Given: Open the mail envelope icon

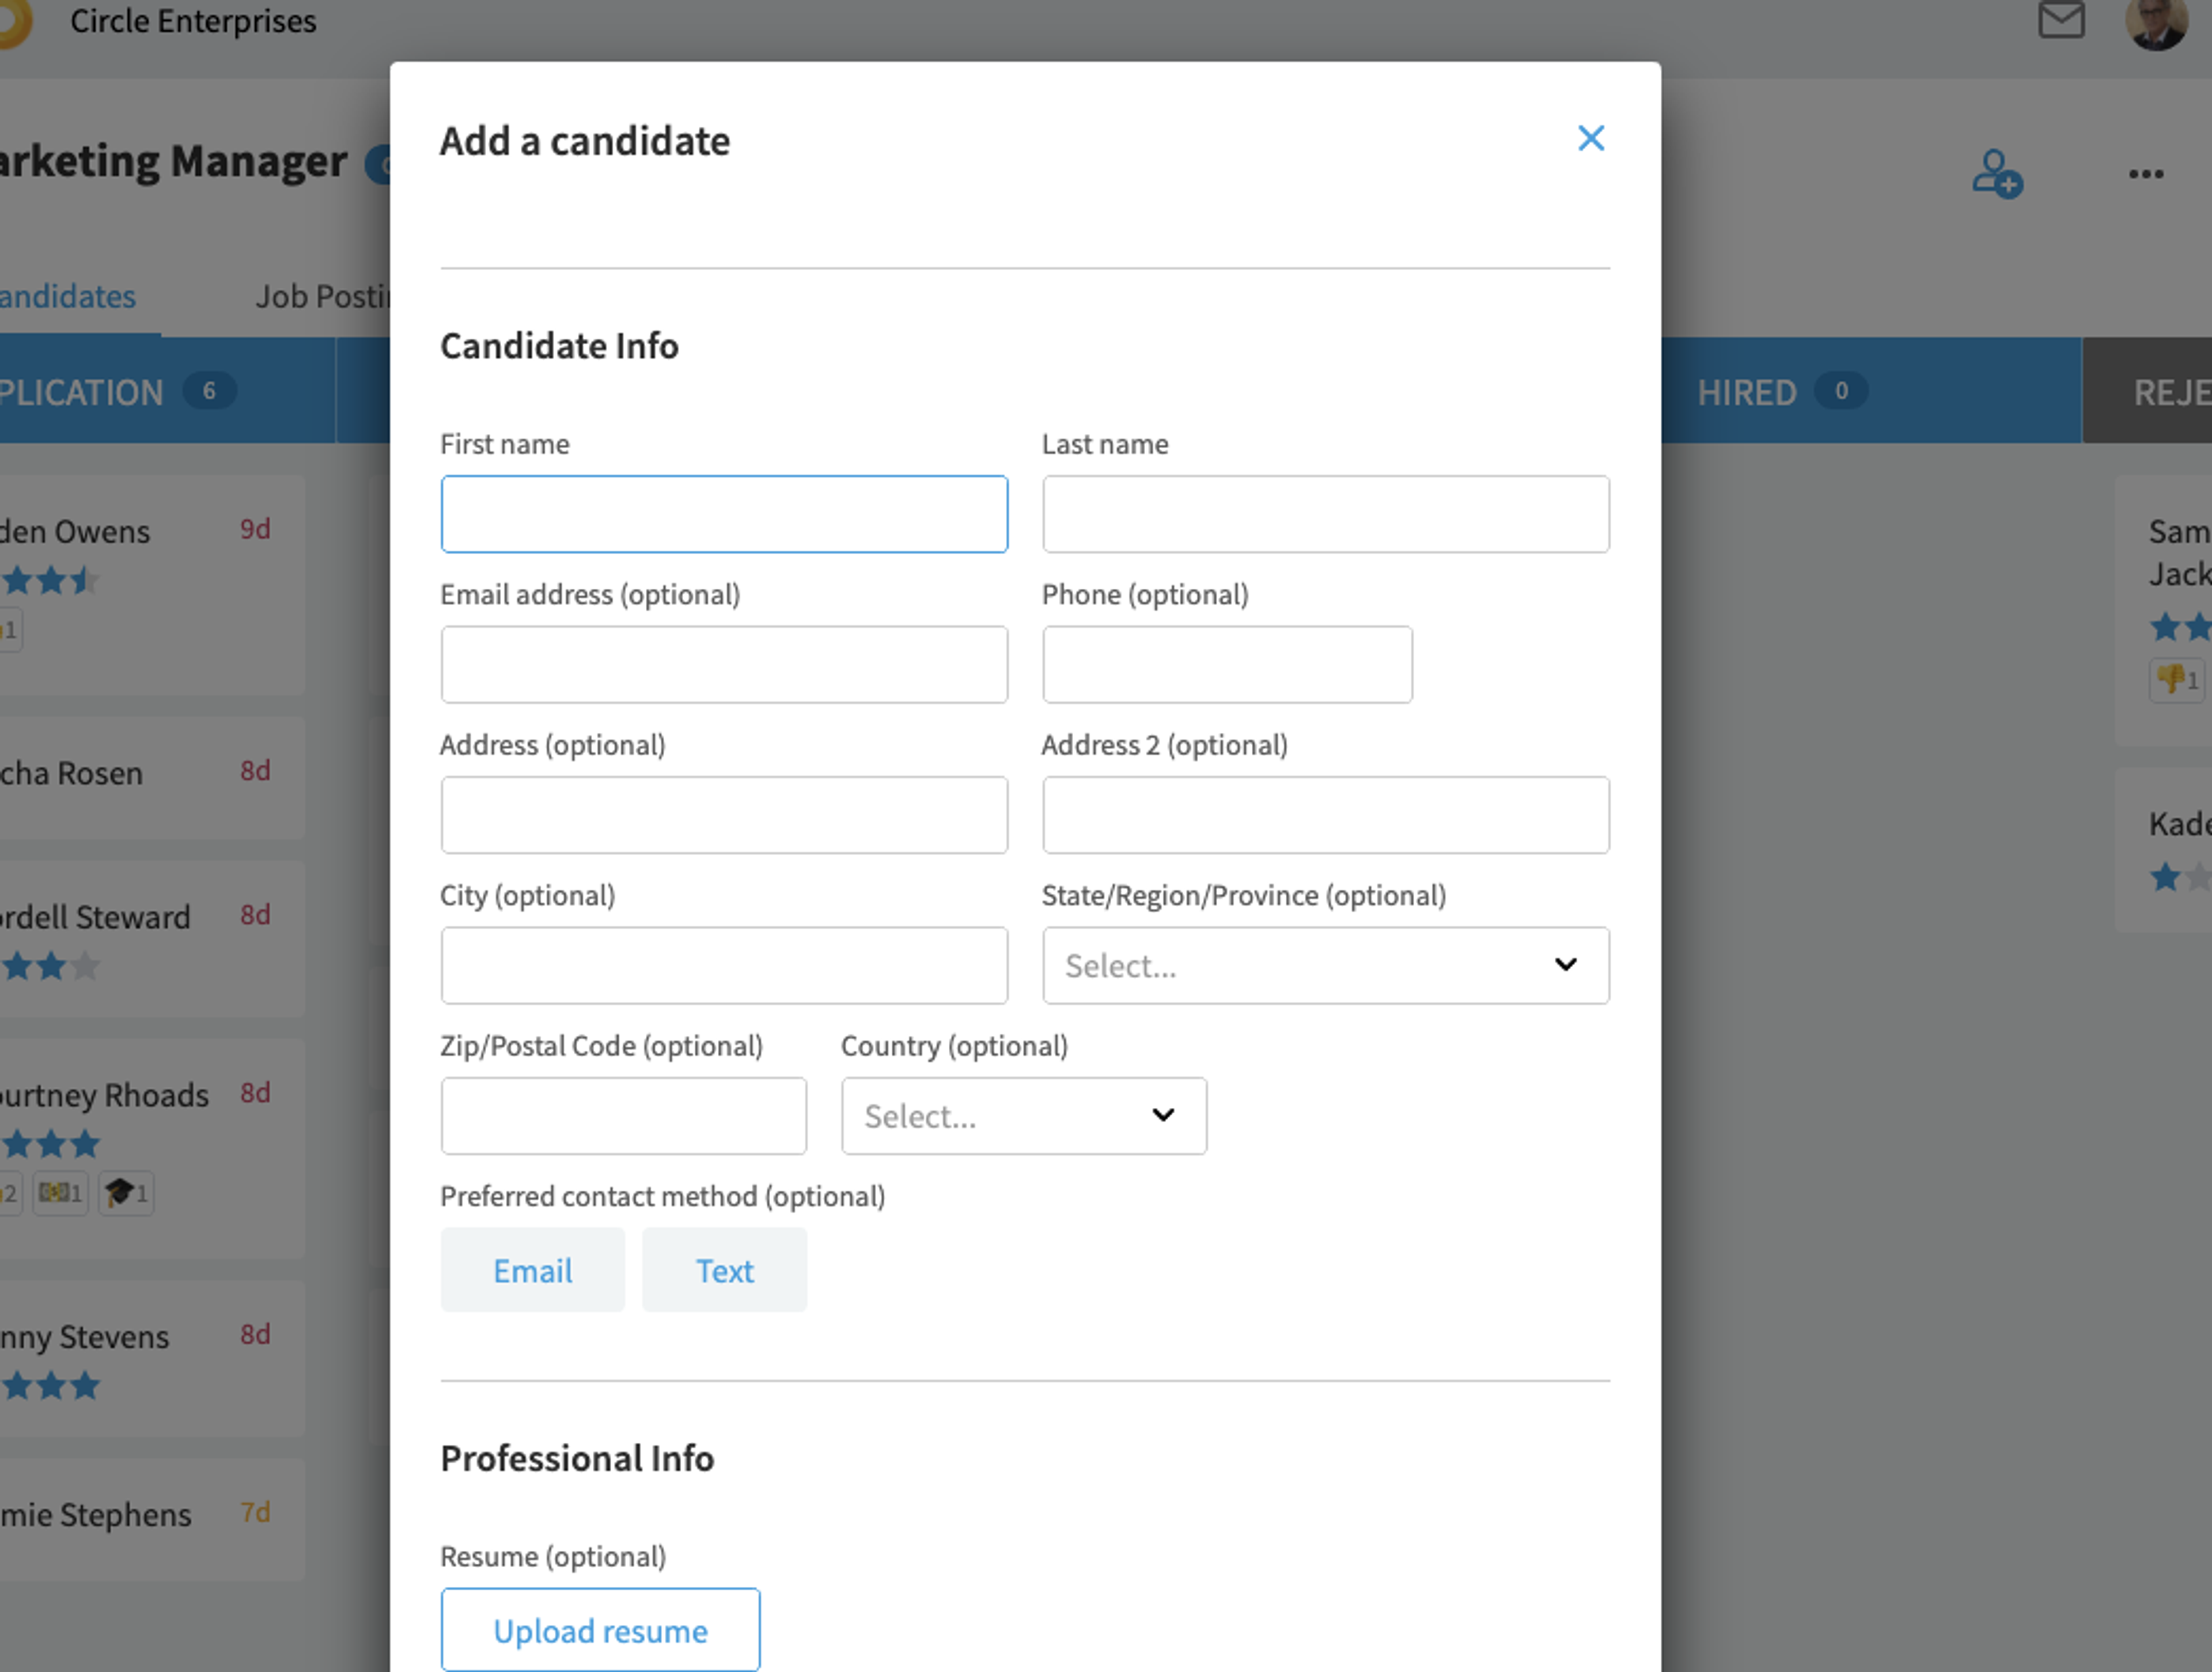Looking at the screenshot, I should [2061, 20].
